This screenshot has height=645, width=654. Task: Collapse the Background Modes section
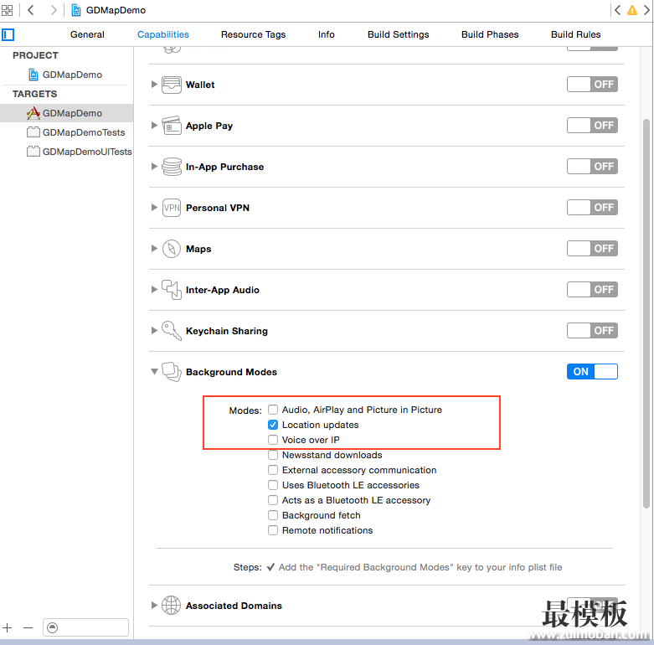coord(154,371)
